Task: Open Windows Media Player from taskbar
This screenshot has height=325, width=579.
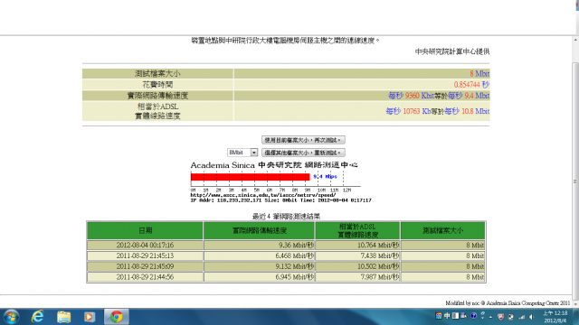Action: click(89, 317)
